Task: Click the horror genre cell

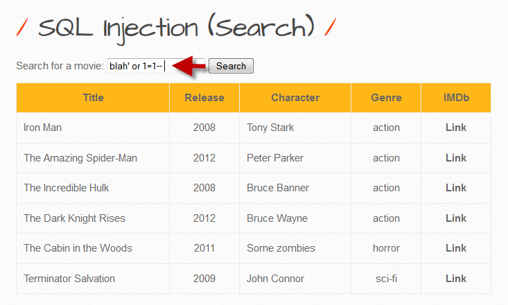Action: click(x=386, y=248)
